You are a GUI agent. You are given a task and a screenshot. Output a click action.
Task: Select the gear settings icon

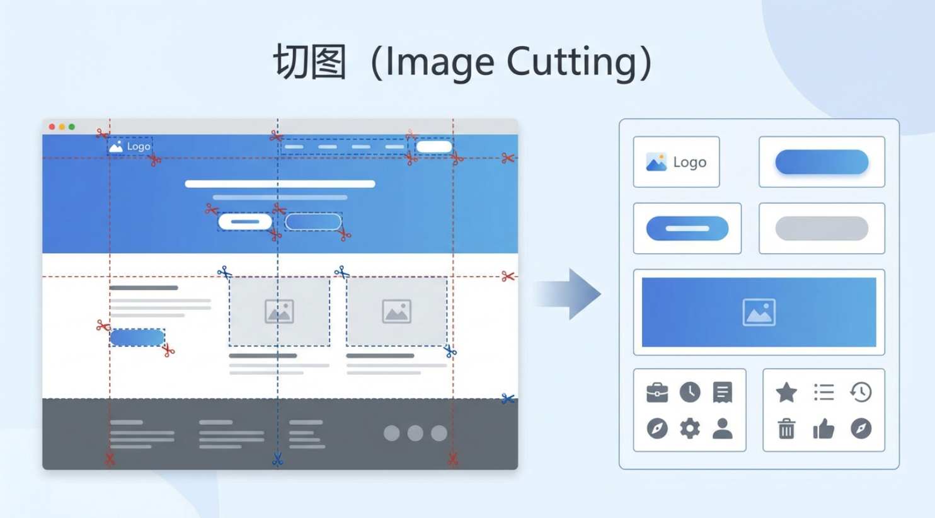[x=689, y=429]
